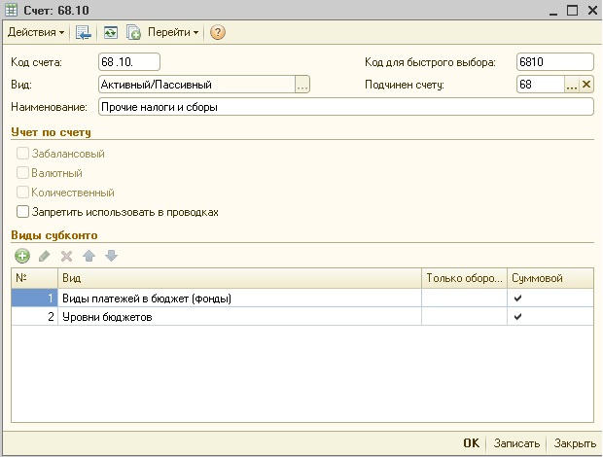Image resolution: width=603 pixels, height=457 pixels.
Task: Click the Записать button
Action: pos(516,443)
